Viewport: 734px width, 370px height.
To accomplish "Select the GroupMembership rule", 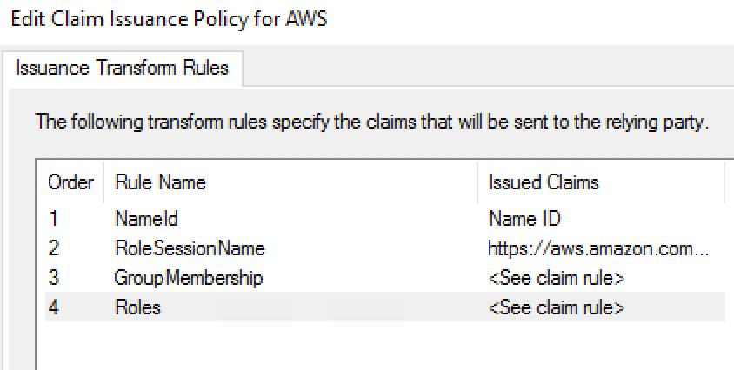I will pos(188,278).
